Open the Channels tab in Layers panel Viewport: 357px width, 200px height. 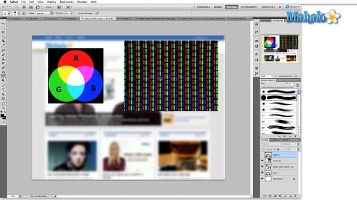tap(275, 140)
